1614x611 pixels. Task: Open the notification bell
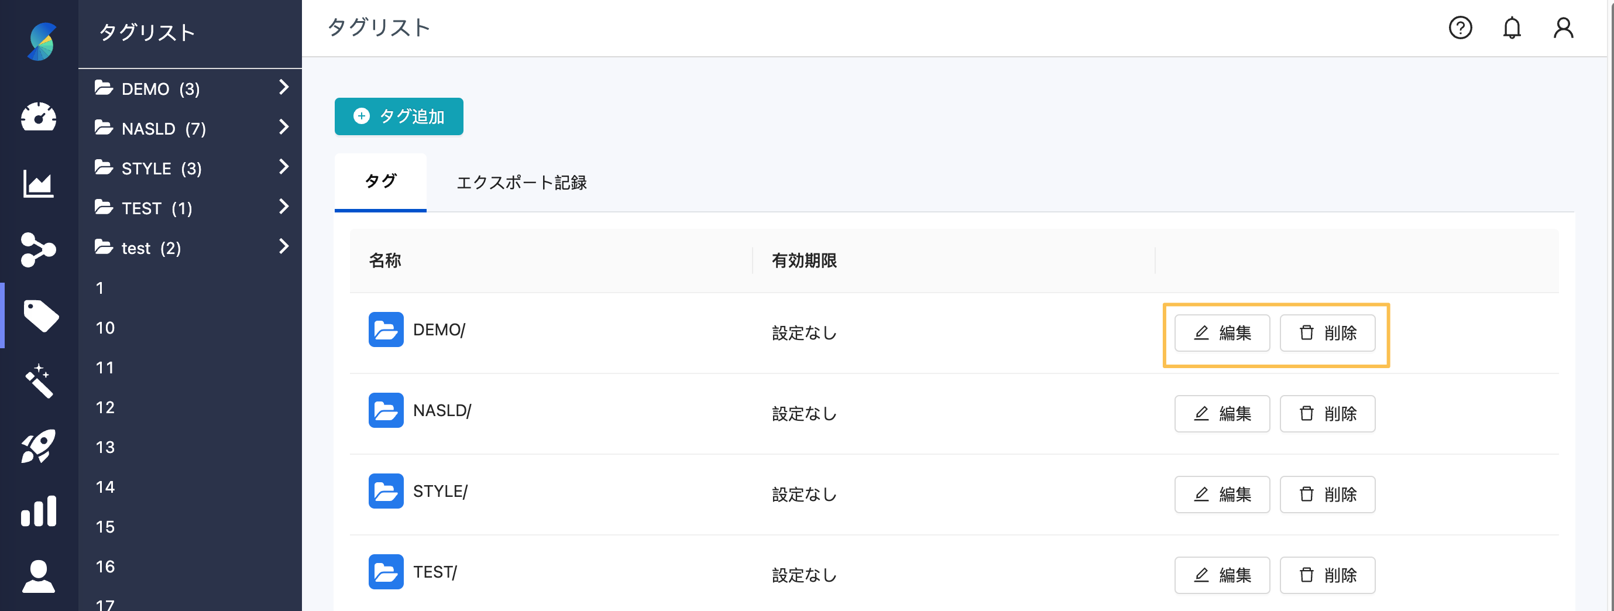(1512, 28)
